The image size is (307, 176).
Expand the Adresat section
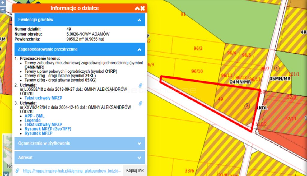pyautogui.click(x=139, y=157)
